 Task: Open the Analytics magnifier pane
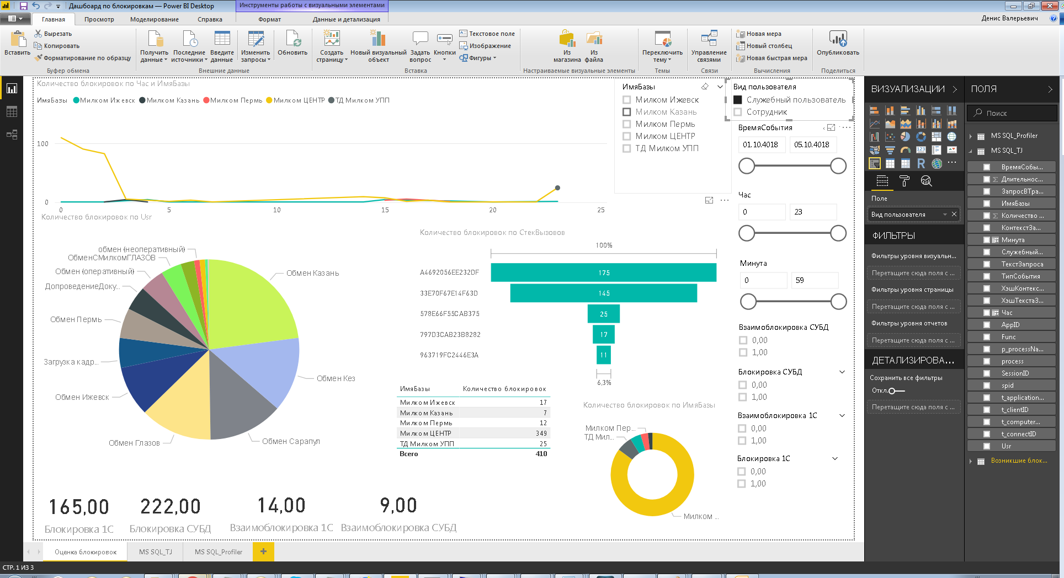pyautogui.click(x=926, y=181)
